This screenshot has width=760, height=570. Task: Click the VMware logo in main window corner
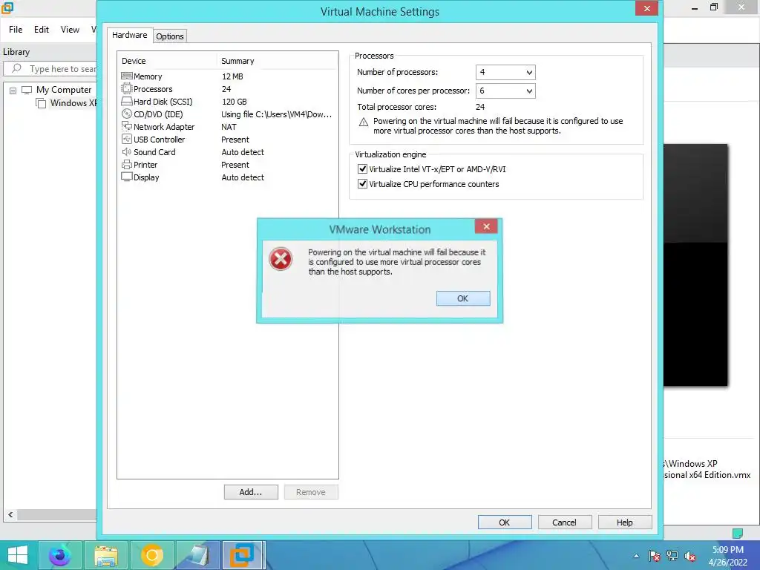(x=7, y=7)
